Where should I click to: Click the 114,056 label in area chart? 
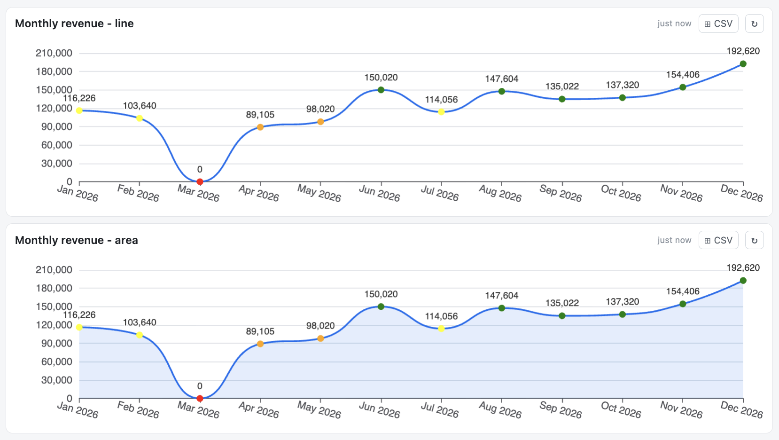click(x=441, y=316)
